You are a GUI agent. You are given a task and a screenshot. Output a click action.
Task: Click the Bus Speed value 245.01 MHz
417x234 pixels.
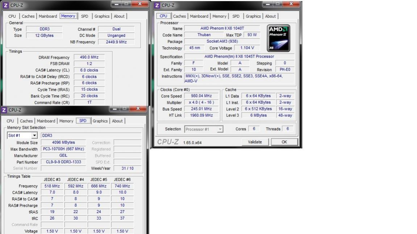201,109
